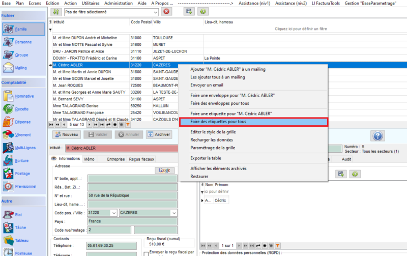This screenshot has width=407, height=256.
Task: Click the green sort arrows icon
Action: tap(56, 11)
